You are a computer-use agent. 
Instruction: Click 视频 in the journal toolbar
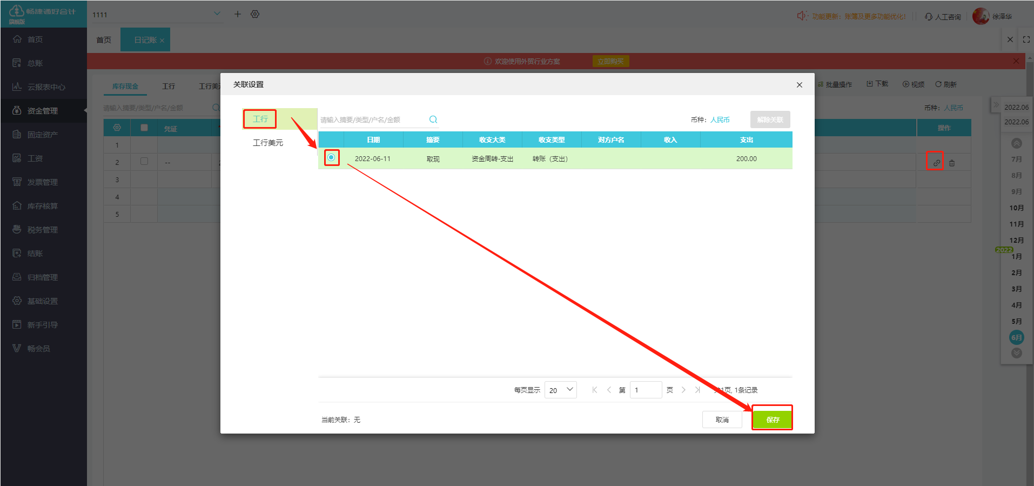click(x=914, y=84)
